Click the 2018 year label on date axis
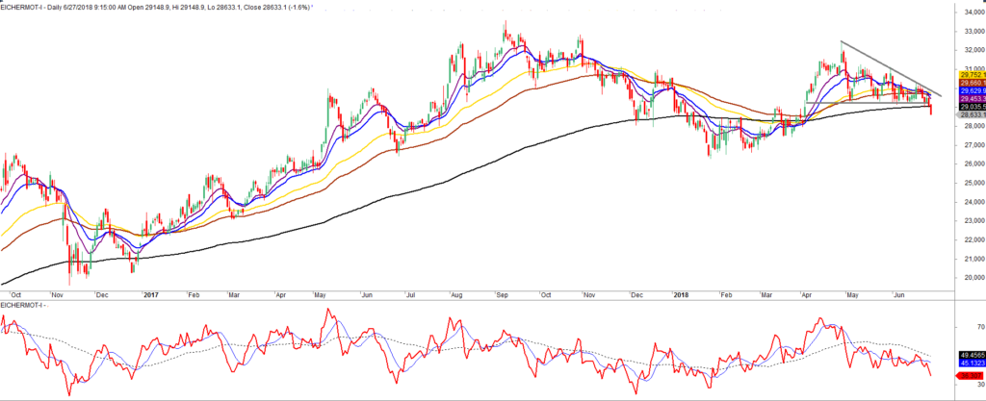This screenshot has width=986, height=401. [x=681, y=293]
